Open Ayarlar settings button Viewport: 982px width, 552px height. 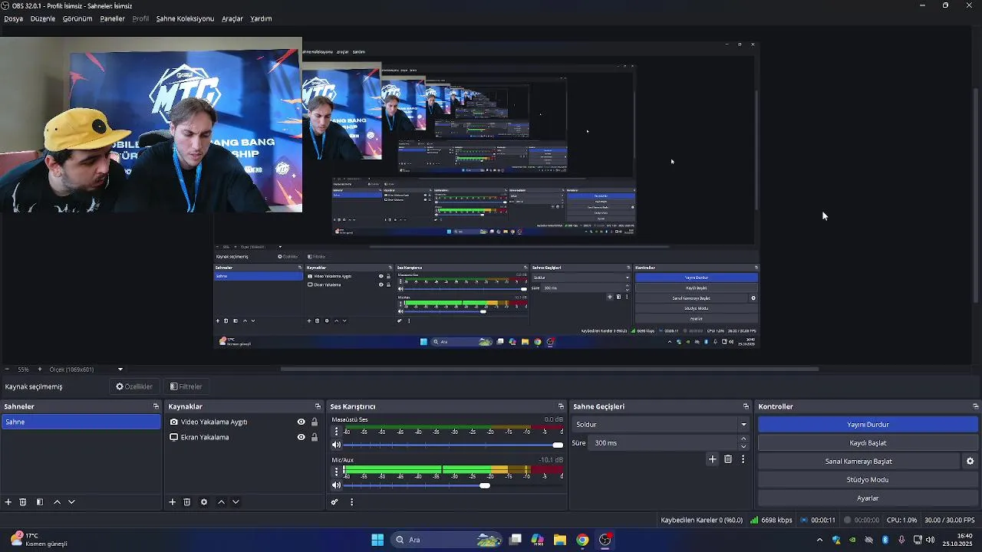tap(868, 498)
